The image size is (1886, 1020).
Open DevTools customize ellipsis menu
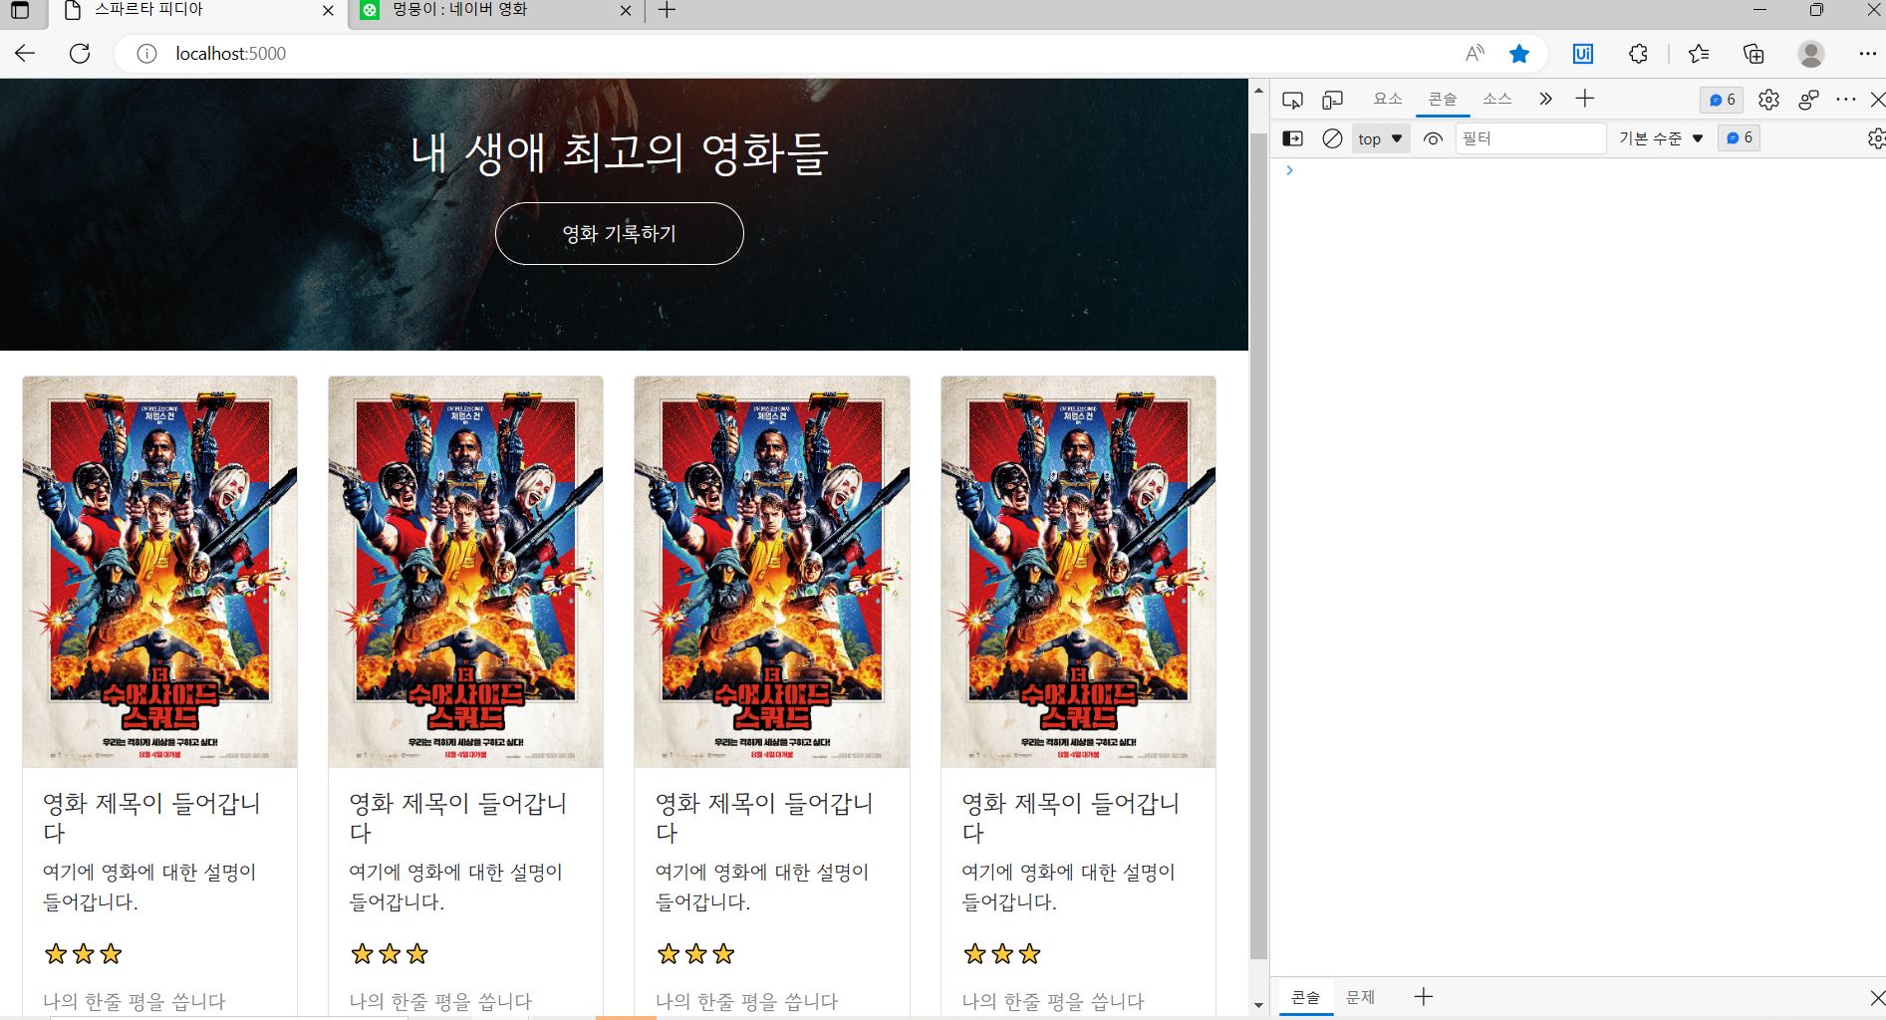(1846, 100)
